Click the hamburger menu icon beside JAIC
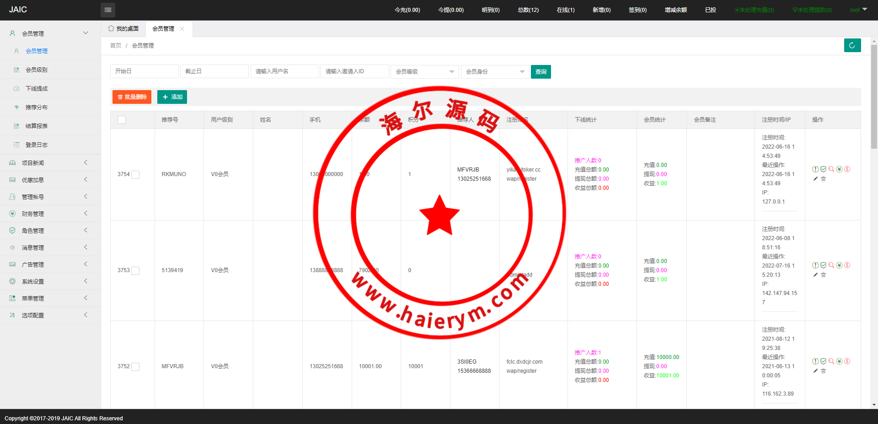The height and width of the screenshot is (424, 878). (x=108, y=10)
